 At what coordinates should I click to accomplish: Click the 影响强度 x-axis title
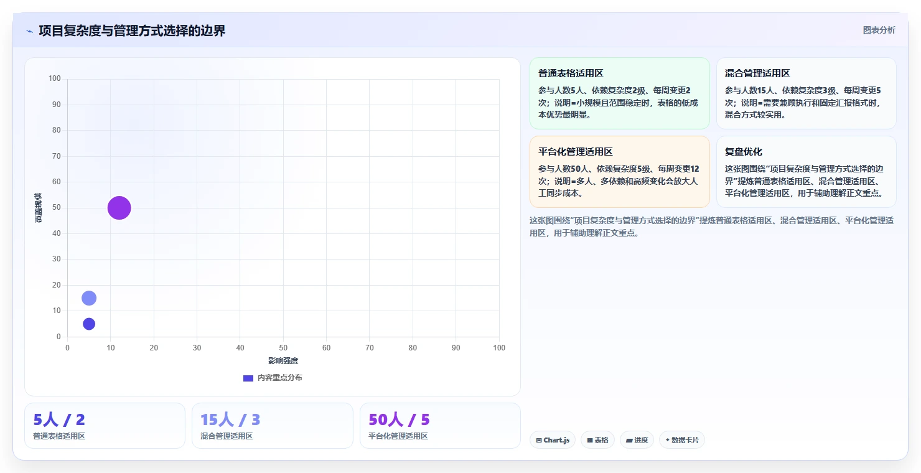coord(283,361)
